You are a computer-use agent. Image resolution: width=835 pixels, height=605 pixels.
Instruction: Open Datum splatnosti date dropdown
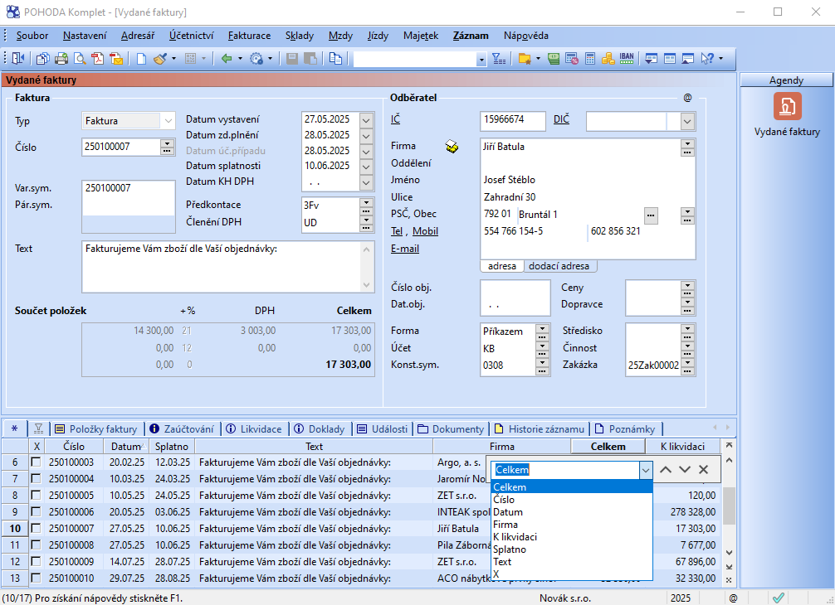(x=366, y=167)
